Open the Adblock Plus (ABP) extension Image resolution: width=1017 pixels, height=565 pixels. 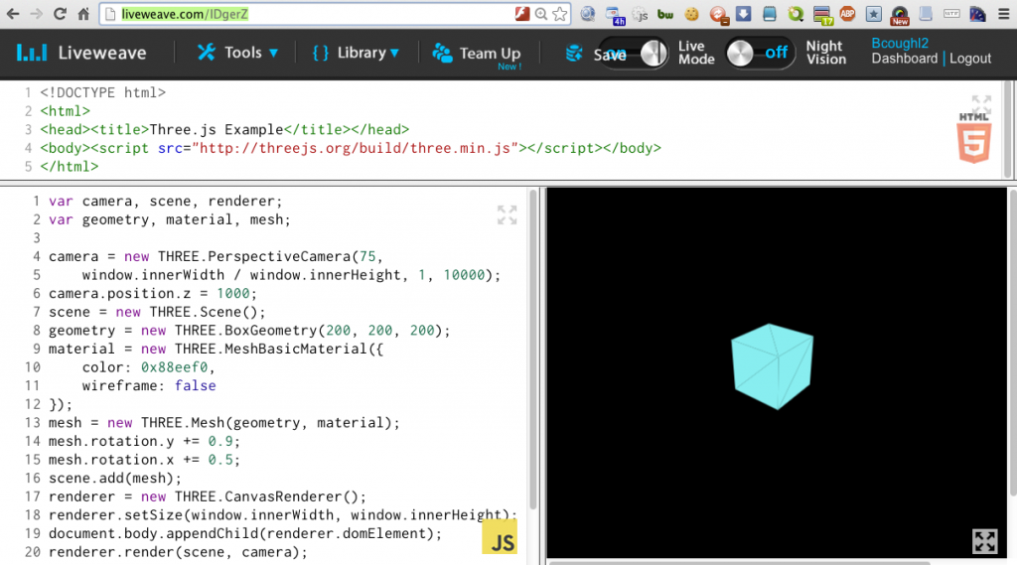pyautogui.click(x=847, y=14)
